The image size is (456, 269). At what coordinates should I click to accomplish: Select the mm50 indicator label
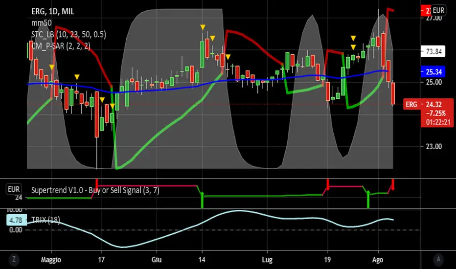coord(41,23)
